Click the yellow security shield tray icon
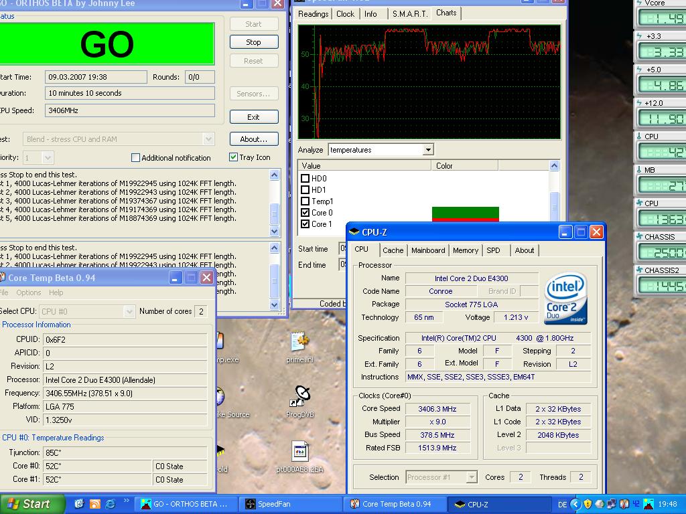Screen dimensions: 686x514 588,504
